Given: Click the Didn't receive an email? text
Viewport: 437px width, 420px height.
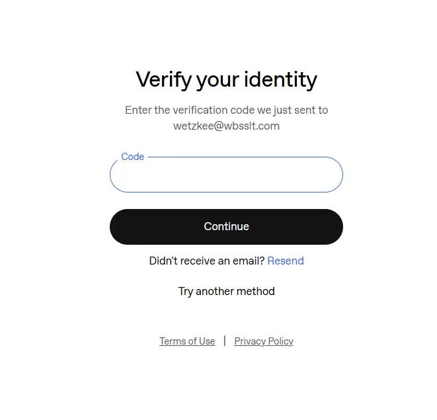Looking at the screenshot, I should pyautogui.click(x=207, y=261).
